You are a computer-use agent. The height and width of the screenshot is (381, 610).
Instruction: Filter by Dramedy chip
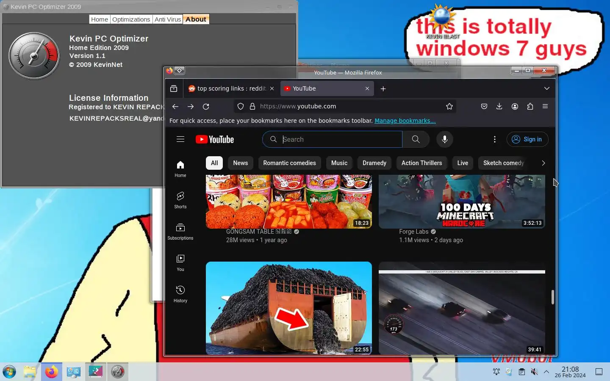pyautogui.click(x=374, y=163)
